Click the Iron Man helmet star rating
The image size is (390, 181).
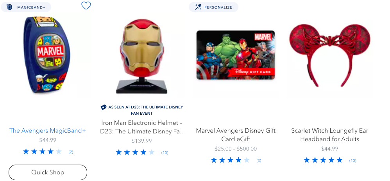click(x=135, y=152)
